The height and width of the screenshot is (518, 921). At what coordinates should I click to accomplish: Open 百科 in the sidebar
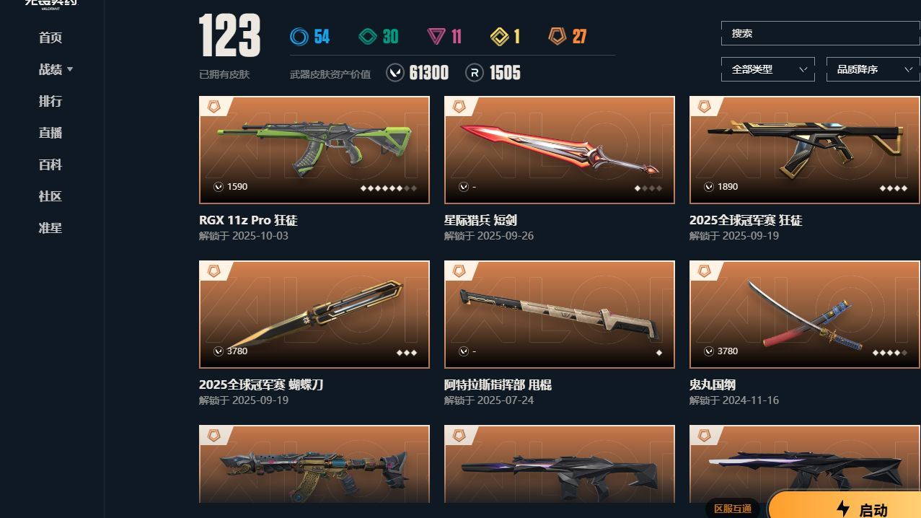pos(50,164)
